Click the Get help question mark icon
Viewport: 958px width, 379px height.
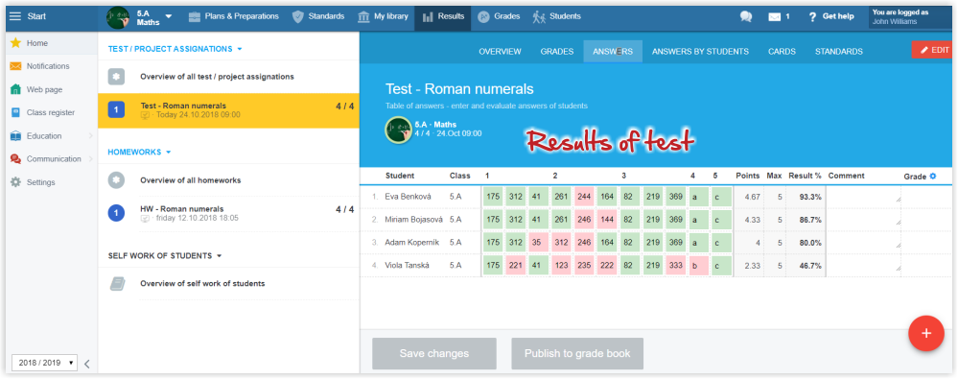(x=812, y=17)
